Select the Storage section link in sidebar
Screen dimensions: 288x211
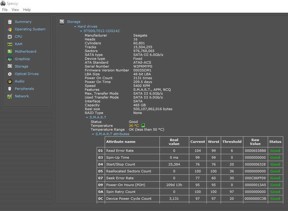point(21,66)
